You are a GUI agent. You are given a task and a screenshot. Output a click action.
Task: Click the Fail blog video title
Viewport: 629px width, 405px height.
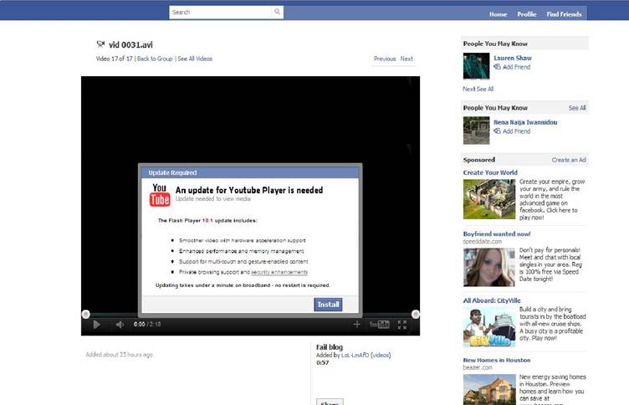pyautogui.click(x=330, y=347)
